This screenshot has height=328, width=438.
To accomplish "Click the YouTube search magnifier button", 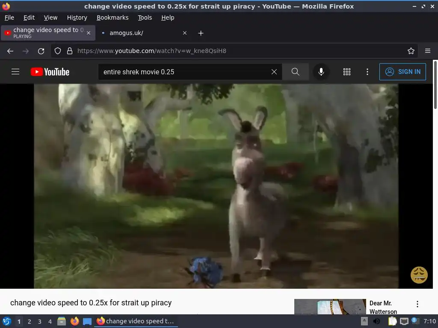I will (295, 72).
